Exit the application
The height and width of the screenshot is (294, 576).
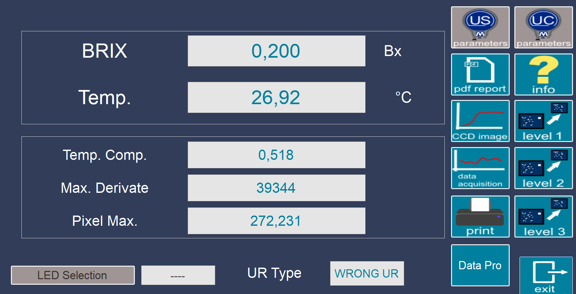[546, 275]
